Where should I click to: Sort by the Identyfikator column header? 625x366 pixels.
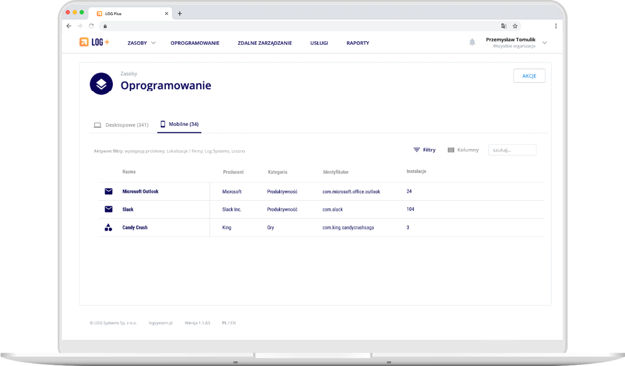336,172
